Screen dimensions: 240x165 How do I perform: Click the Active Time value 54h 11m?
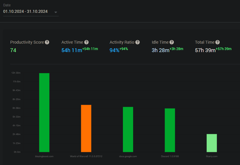point(72,50)
